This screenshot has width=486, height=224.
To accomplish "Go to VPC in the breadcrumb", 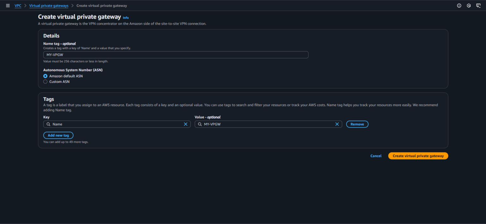I will pos(18,6).
